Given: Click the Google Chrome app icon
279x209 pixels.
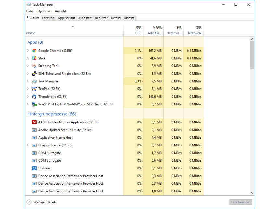Looking at the screenshot, I should 34,51.
